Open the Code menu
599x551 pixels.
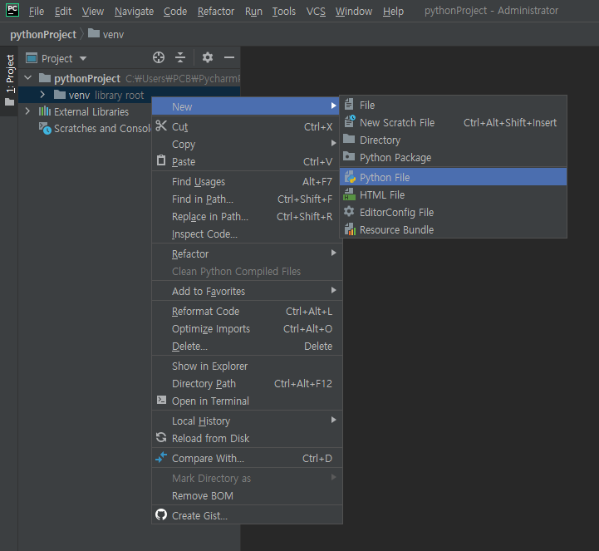175,12
